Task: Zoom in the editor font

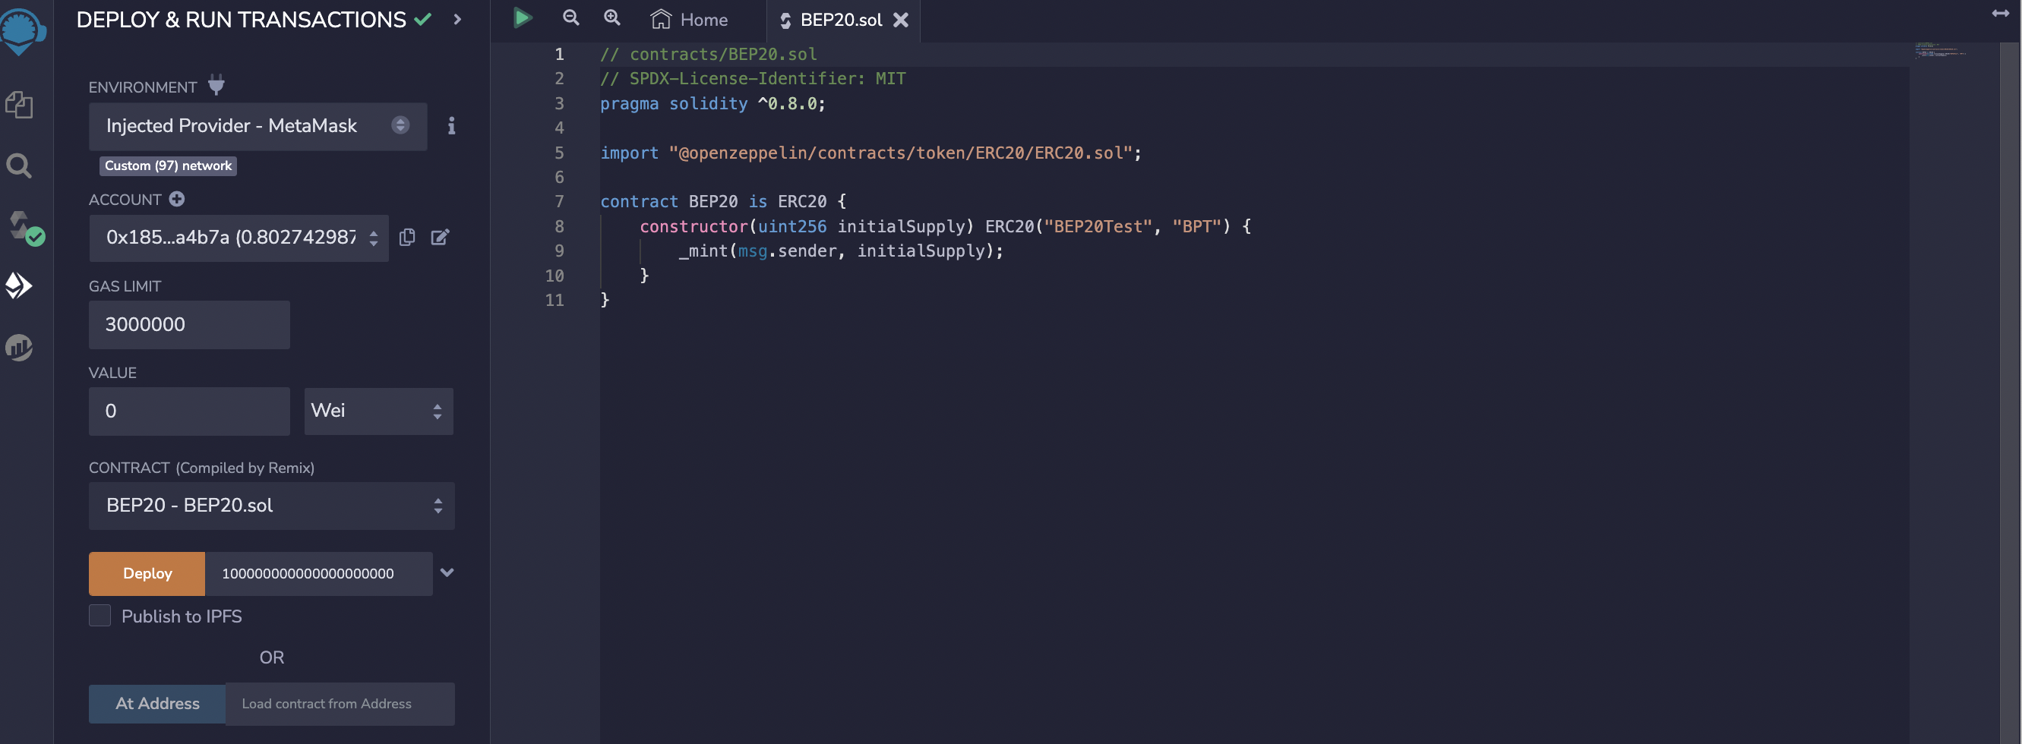Action: (611, 18)
